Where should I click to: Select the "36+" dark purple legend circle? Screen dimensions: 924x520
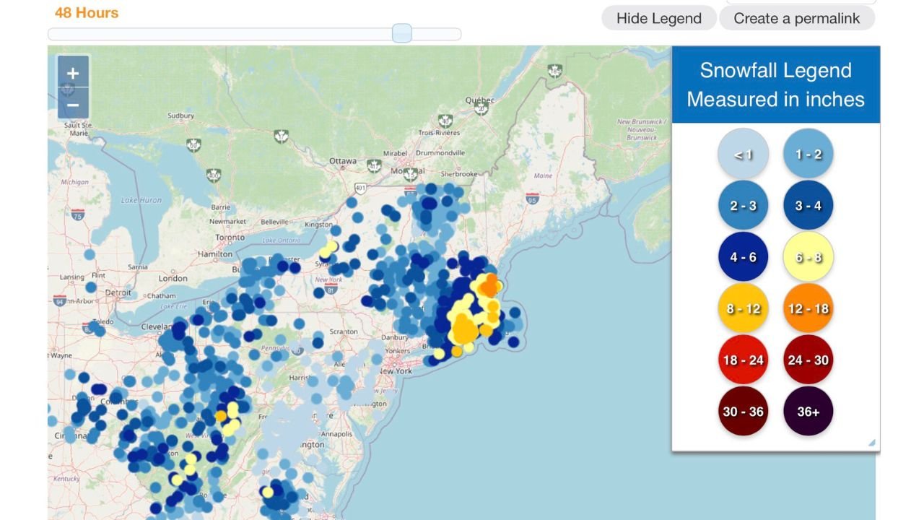point(808,411)
